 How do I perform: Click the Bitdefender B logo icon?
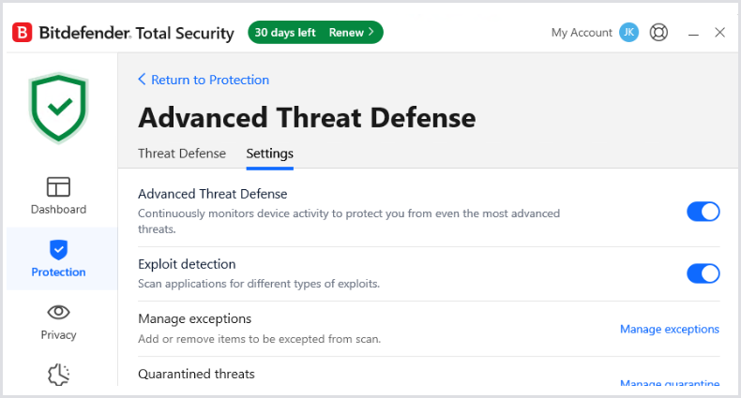pyautogui.click(x=23, y=33)
